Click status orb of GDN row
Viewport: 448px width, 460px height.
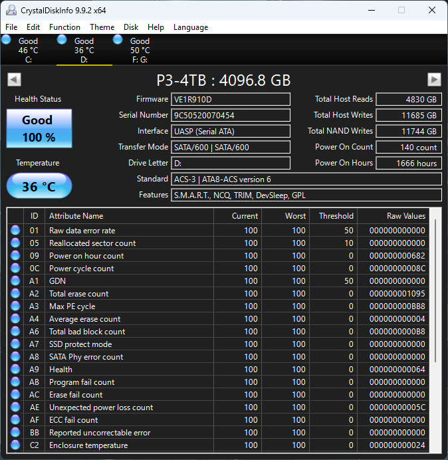(x=15, y=281)
